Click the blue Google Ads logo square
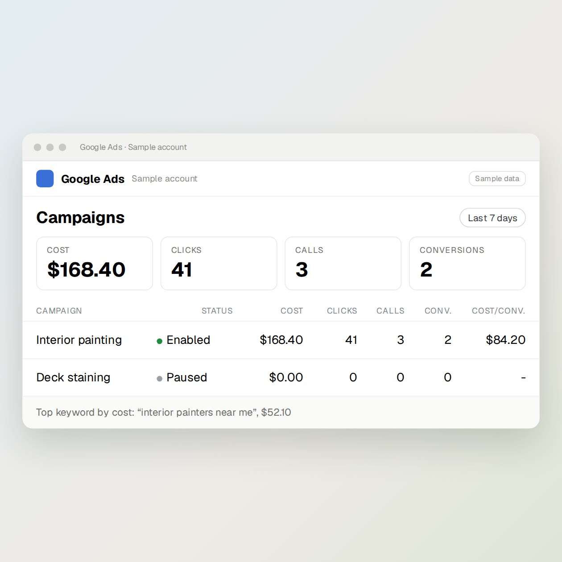The width and height of the screenshot is (562, 562). [45, 178]
